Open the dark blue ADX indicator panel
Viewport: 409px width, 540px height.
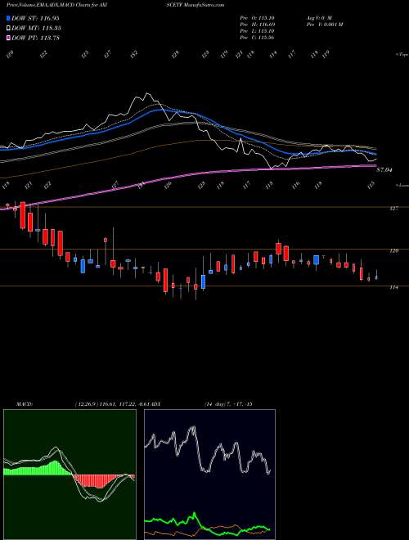(209, 475)
